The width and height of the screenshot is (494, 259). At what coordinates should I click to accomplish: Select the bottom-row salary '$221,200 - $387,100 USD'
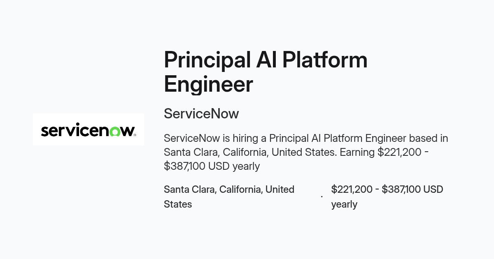(x=387, y=190)
